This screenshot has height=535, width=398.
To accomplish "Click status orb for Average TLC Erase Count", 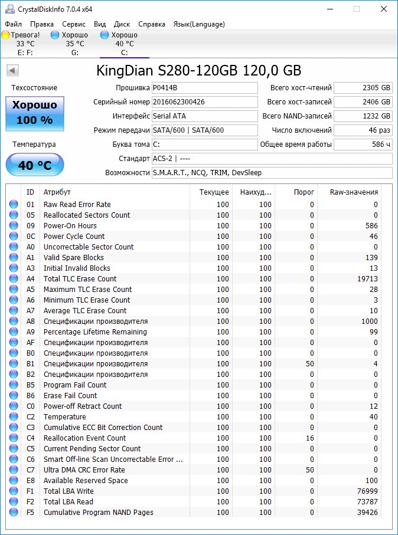I will coord(14,310).
